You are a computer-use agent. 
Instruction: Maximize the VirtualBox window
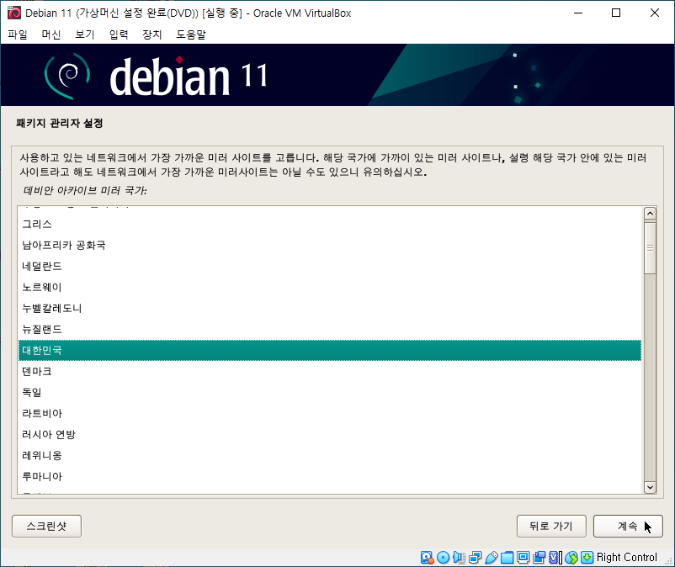(x=616, y=13)
